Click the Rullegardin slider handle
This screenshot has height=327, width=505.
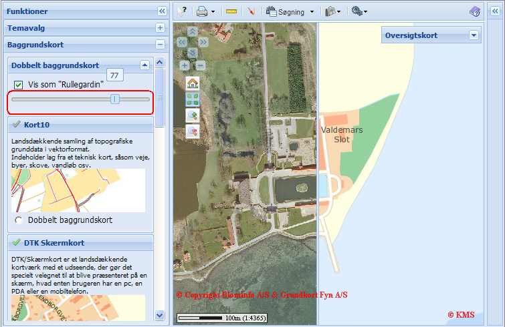pyautogui.click(x=115, y=99)
